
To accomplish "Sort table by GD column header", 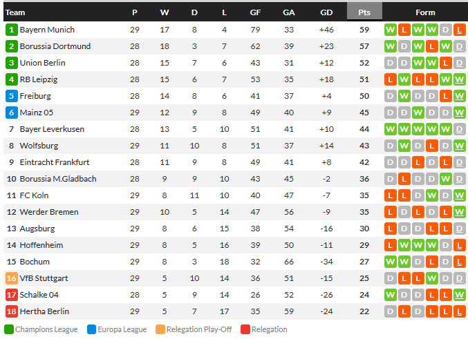I will point(326,12).
